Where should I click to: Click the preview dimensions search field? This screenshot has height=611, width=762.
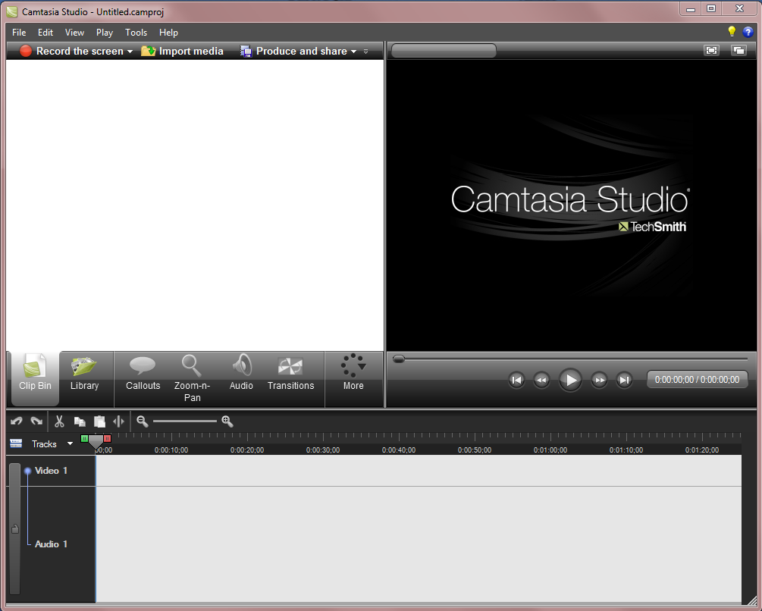444,51
